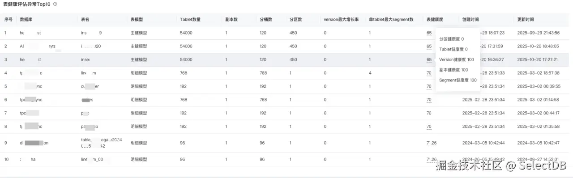573x178 pixels.
Task: Click health score 70 in row 8
Action: [x=429, y=127]
